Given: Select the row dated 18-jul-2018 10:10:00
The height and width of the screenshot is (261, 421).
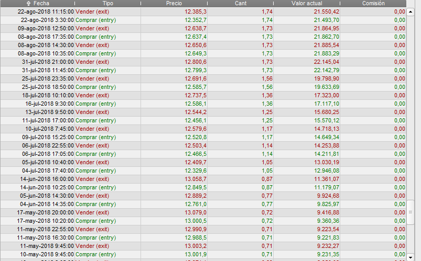Looking at the screenshot, I should [x=203, y=95].
